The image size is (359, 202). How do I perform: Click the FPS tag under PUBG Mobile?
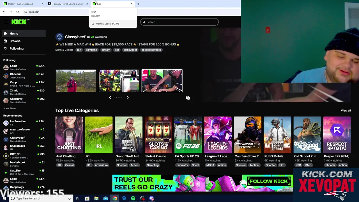[282, 165]
